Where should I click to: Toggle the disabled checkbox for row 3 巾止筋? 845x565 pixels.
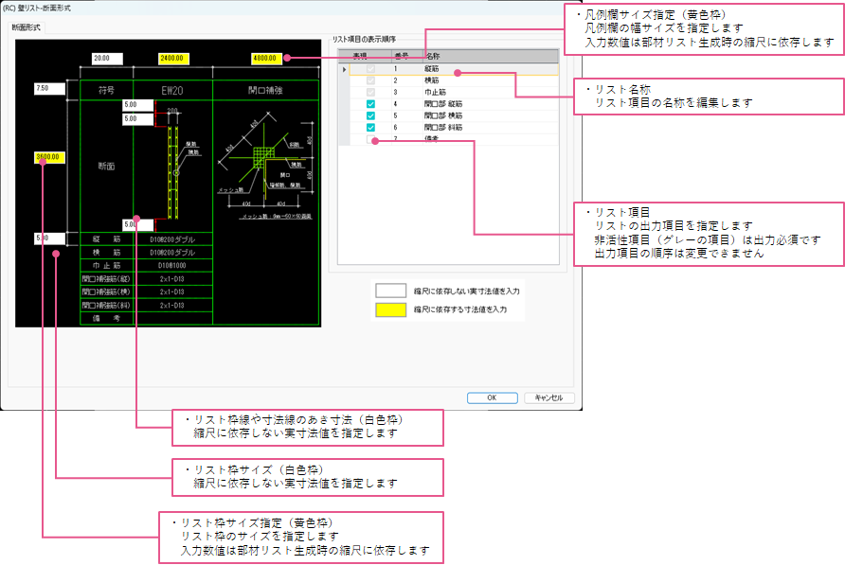pos(370,92)
